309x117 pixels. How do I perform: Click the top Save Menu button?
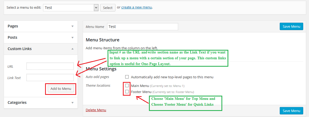tap(291, 27)
